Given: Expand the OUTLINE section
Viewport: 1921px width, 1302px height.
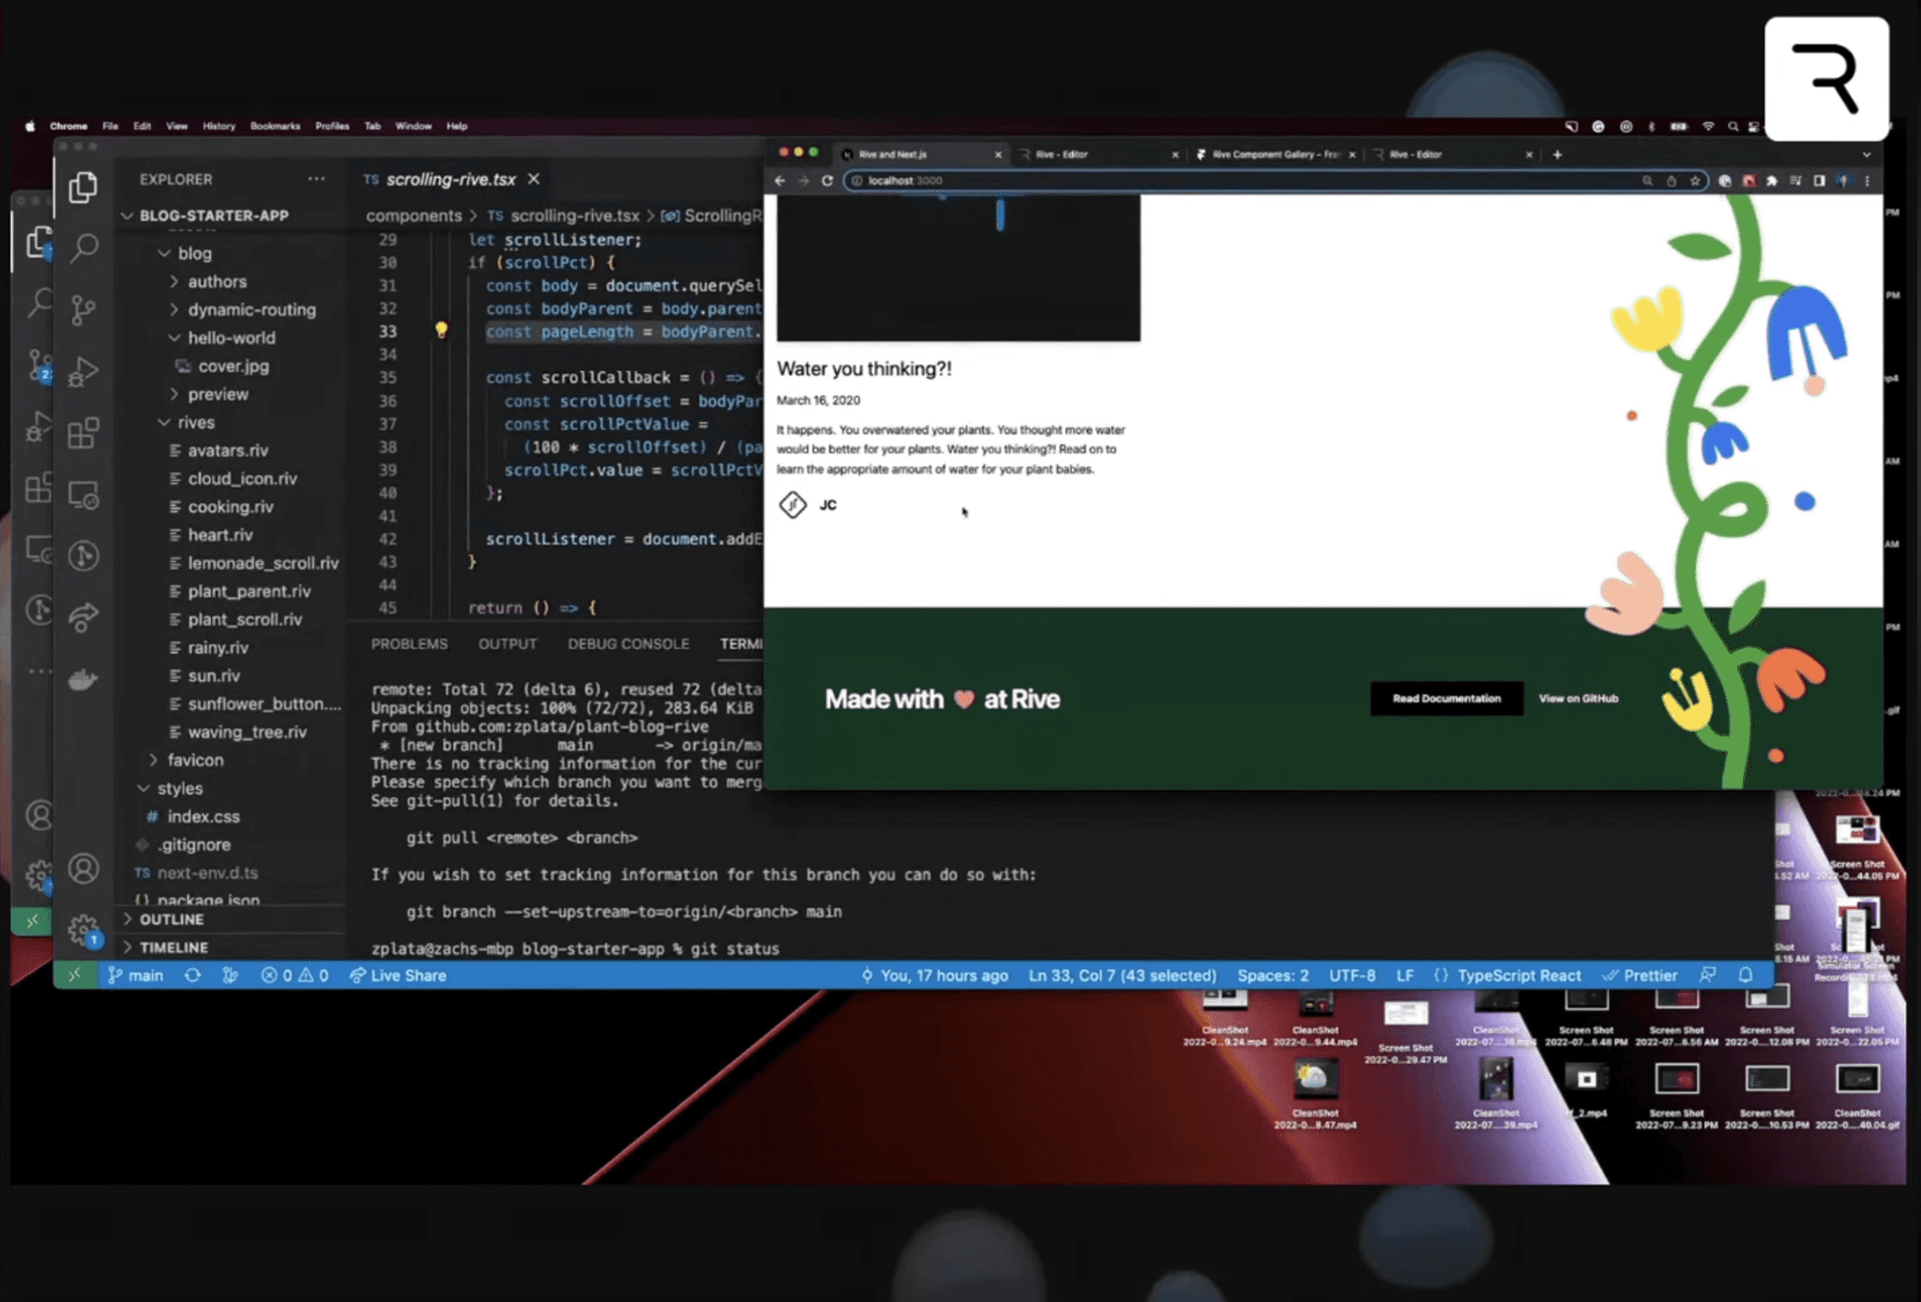Looking at the screenshot, I should click(x=171, y=919).
